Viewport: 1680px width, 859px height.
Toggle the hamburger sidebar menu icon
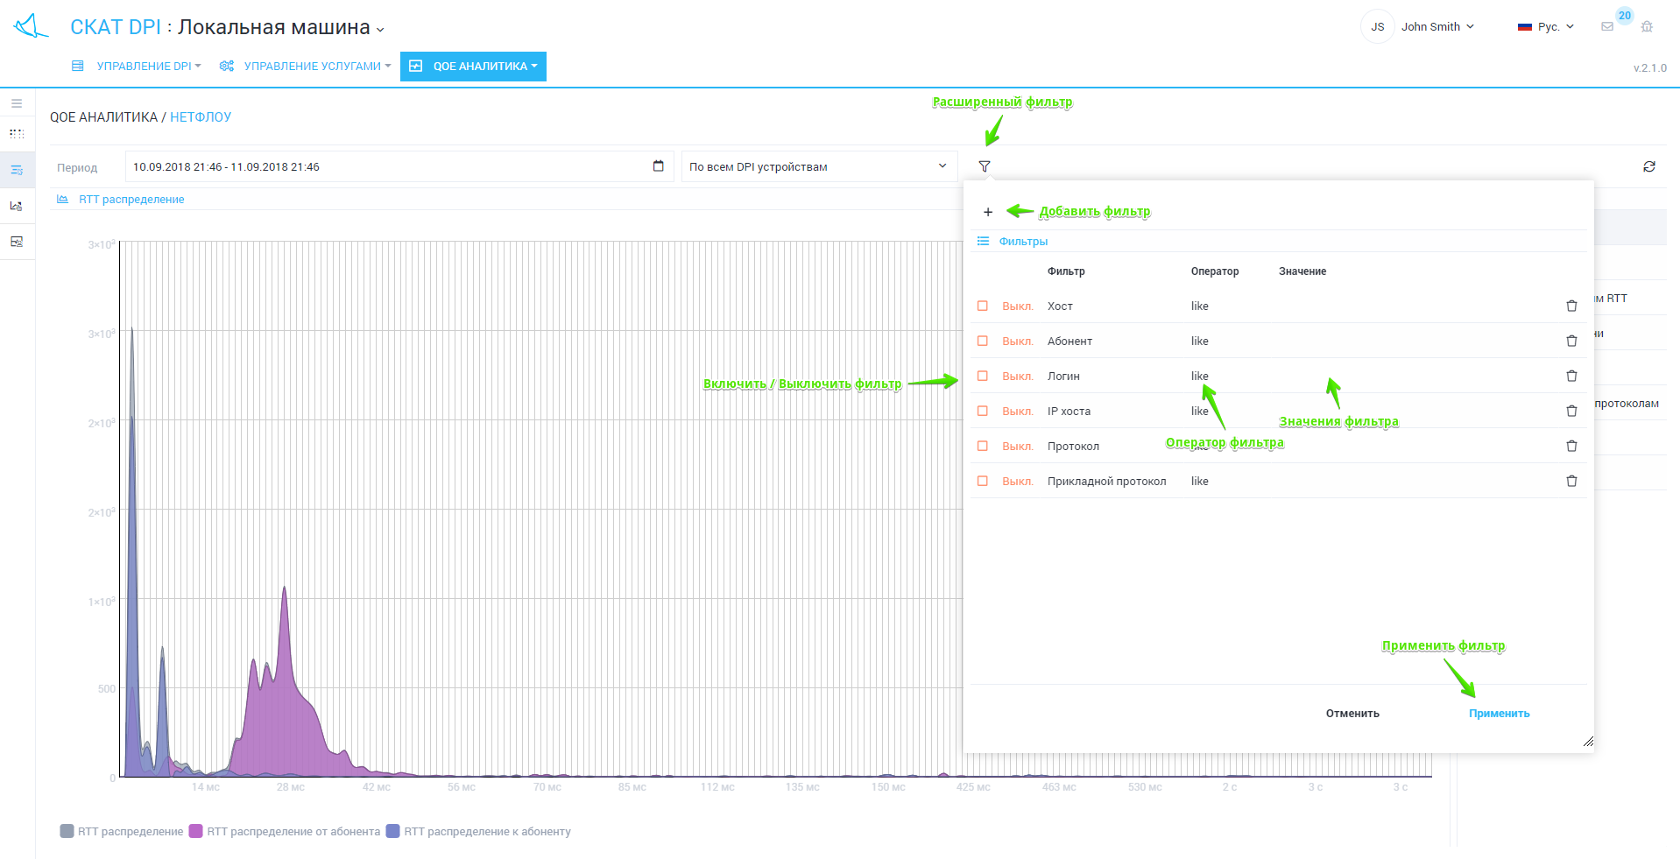(17, 103)
